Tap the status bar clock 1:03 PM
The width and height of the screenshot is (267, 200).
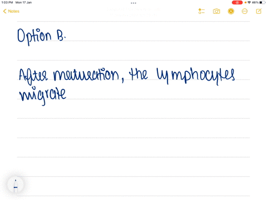tap(7, 2)
